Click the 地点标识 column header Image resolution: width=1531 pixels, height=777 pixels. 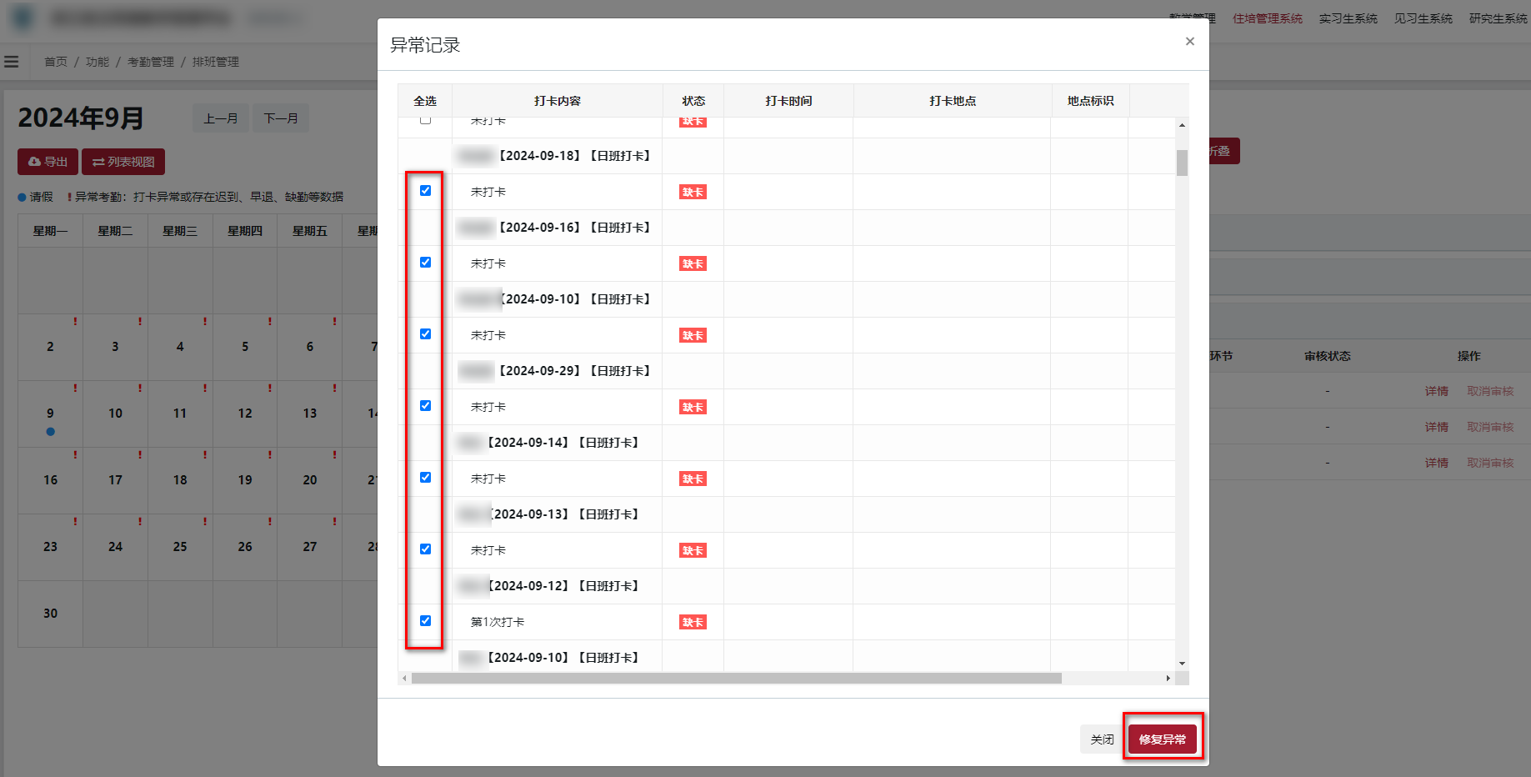1090,101
